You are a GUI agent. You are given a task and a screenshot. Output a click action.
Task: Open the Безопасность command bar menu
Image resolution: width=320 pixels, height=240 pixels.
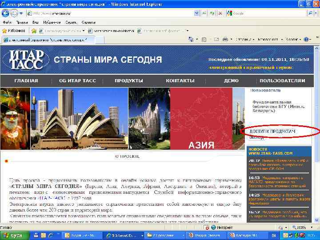270,40
